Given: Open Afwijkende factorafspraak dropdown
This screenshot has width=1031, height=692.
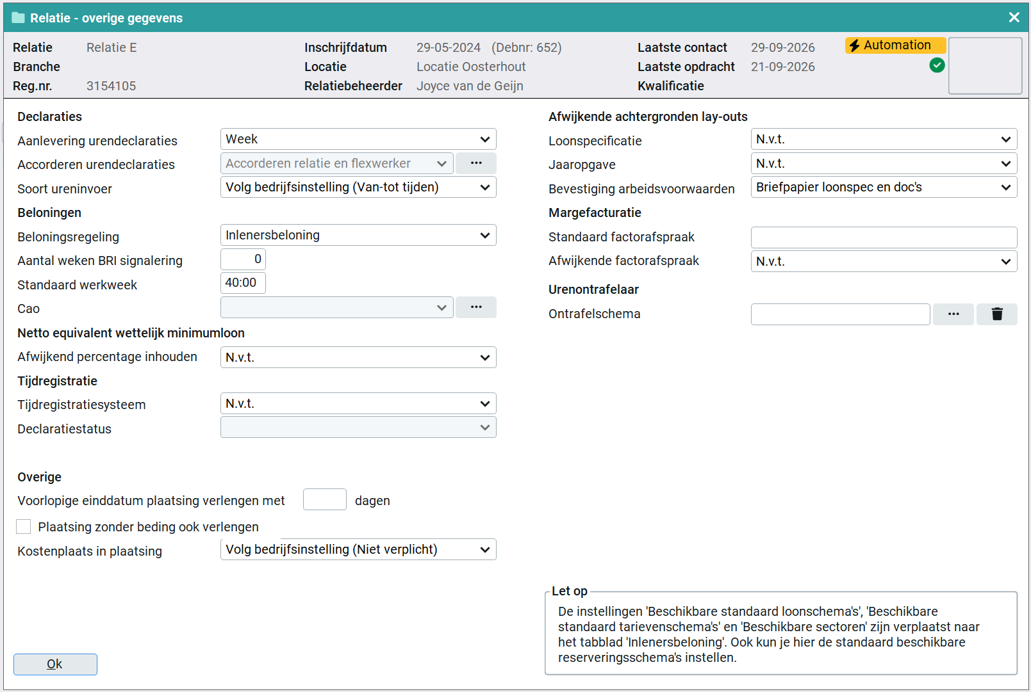Looking at the screenshot, I should 884,261.
